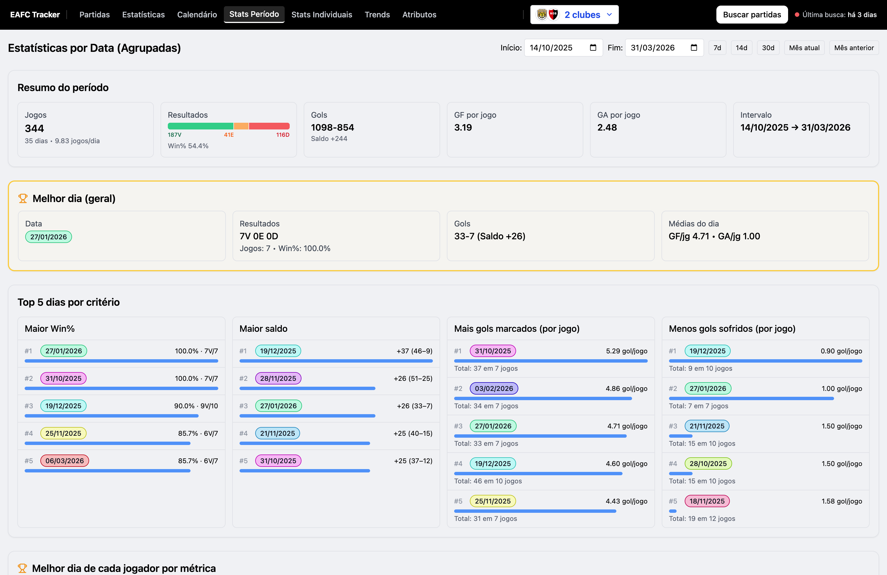Click the chevron arrow on 2 clubes selector

pyautogui.click(x=609, y=15)
